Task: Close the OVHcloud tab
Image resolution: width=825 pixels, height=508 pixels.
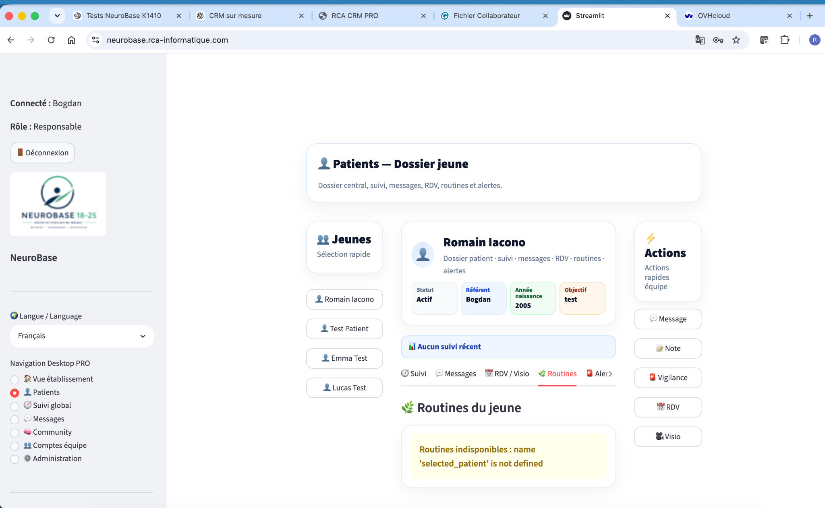Action: click(790, 16)
